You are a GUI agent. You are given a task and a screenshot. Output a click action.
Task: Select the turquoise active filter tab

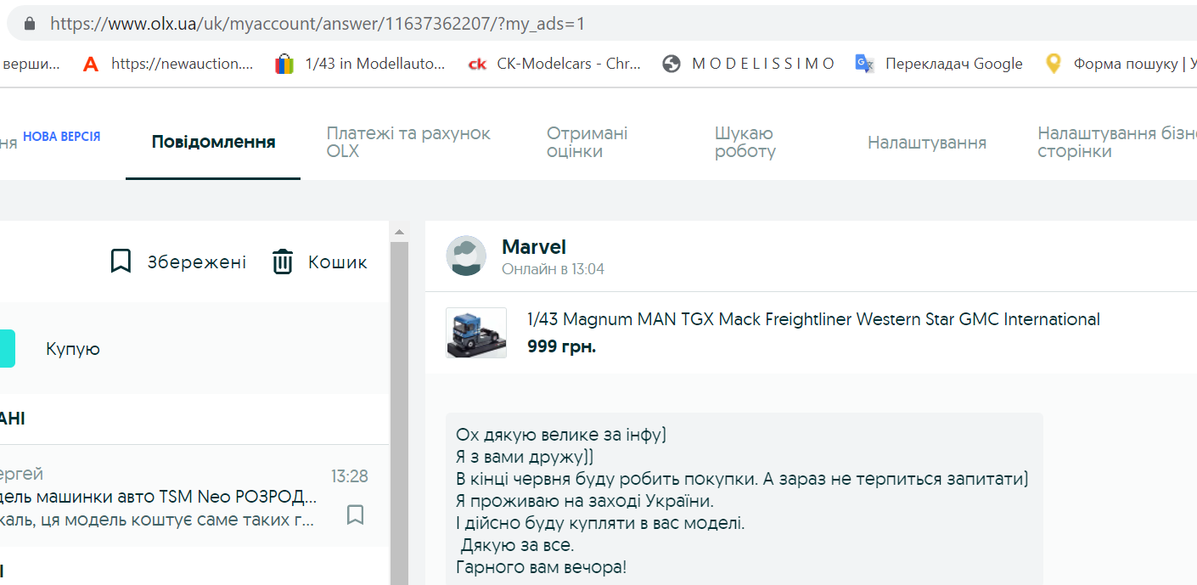pyautogui.click(x=8, y=349)
